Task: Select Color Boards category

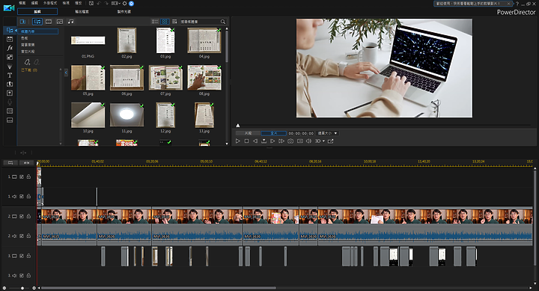Action: coord(25,38)
